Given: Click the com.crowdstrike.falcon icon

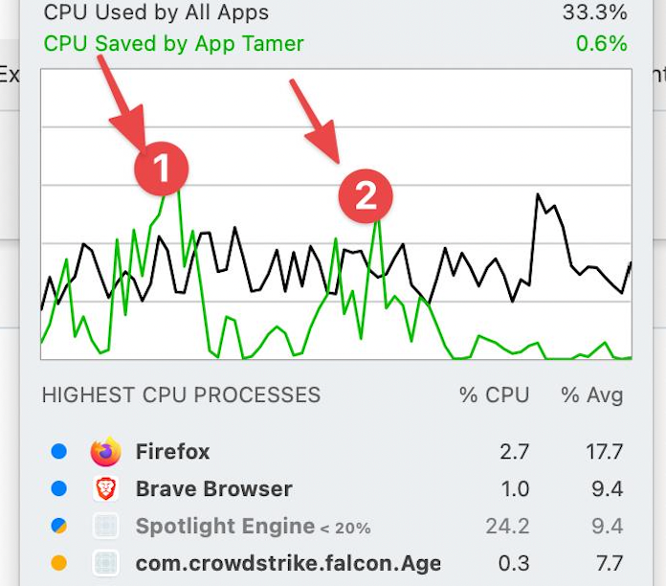Looking at the screenshot, I should pos(106,563).
